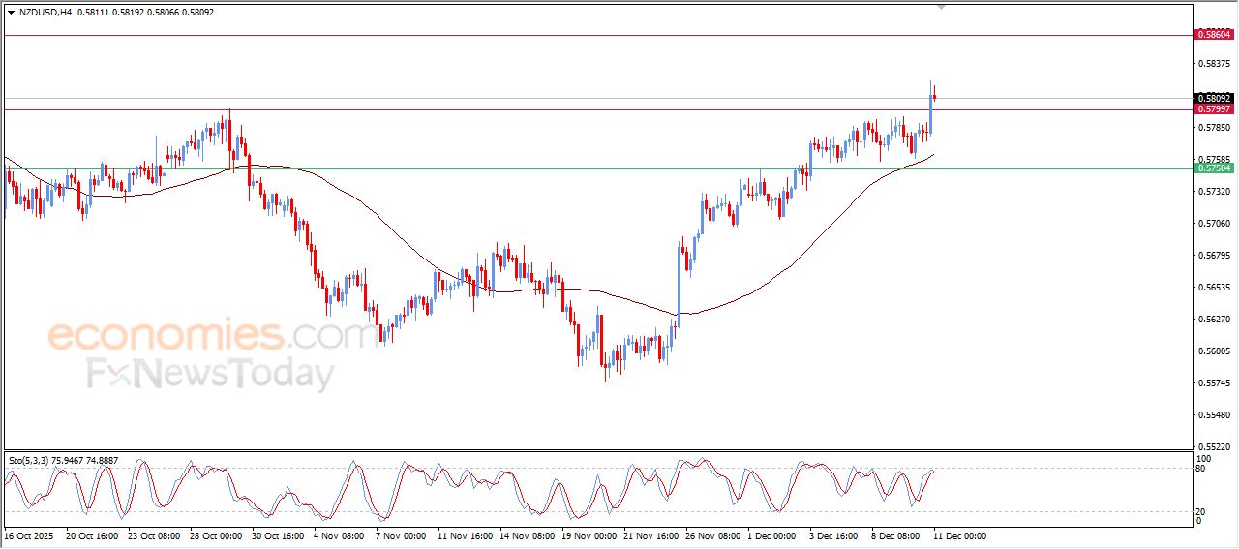Image resolution: width=1239 pixels, height=549 pixels.
Task: Click the FxNewsToday watermark text
Action: click(x=211, y=373)
